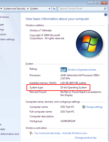Open the address bar history dropdown arrow
This screenshot has width=109, height=142.
[49, 9]
